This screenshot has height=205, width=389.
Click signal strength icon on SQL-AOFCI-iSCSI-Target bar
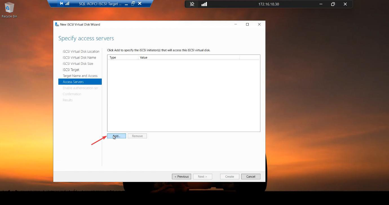click(x=67, y=4)
